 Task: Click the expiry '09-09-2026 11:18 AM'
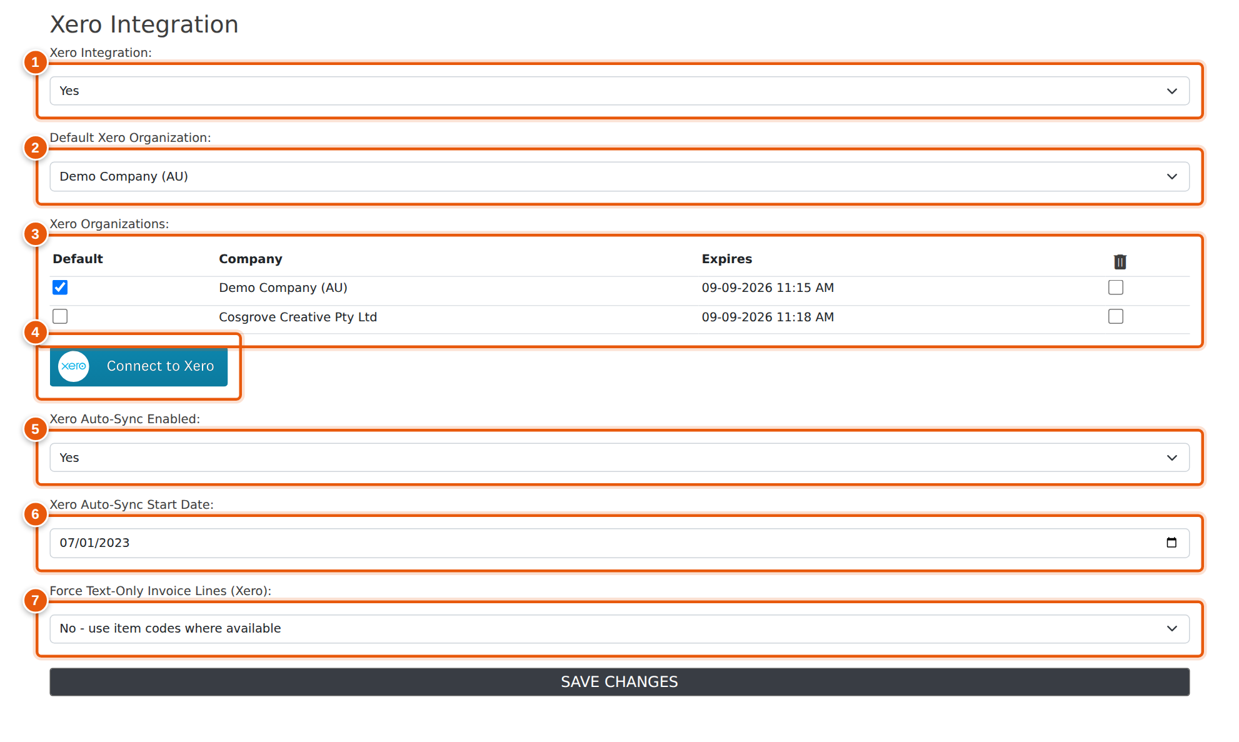[768, 317]
